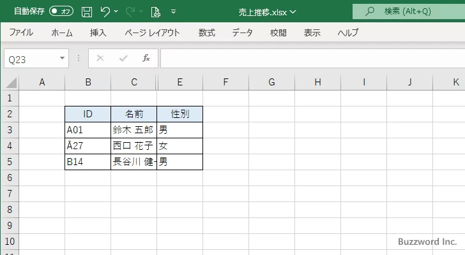Click the print preview document icon
465x255 pixels.
coord(156,12)
